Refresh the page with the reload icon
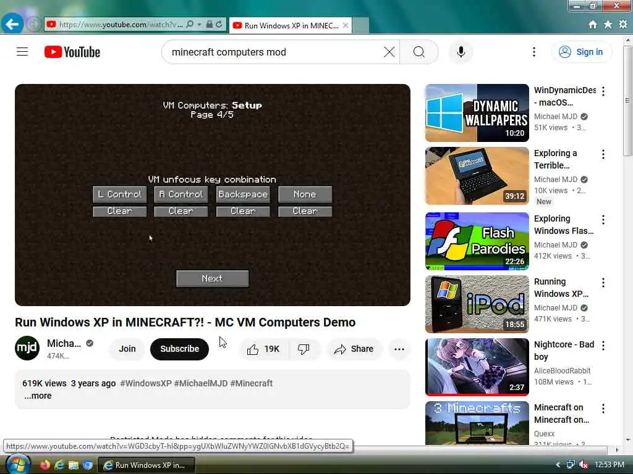Image resolution: width=633 pixels, height=474 pixels. (x=219, y=24)
